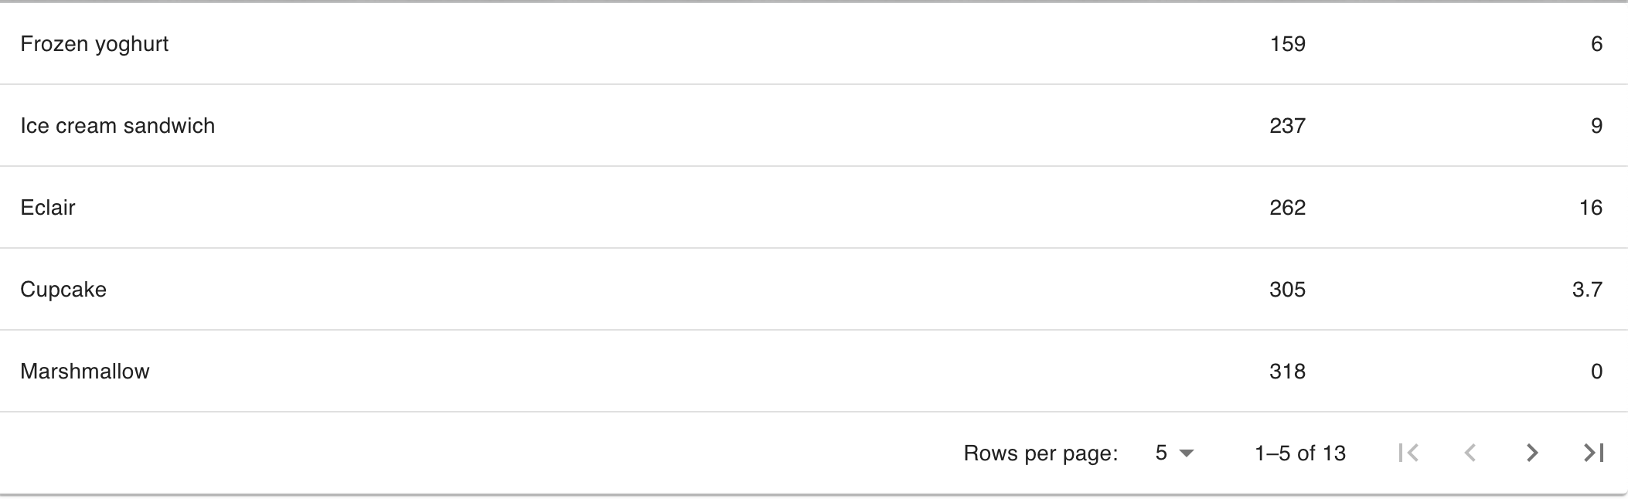Click the 318 value in Marshmallow row
This screenshot has height=499, width=1628.
1287,372
